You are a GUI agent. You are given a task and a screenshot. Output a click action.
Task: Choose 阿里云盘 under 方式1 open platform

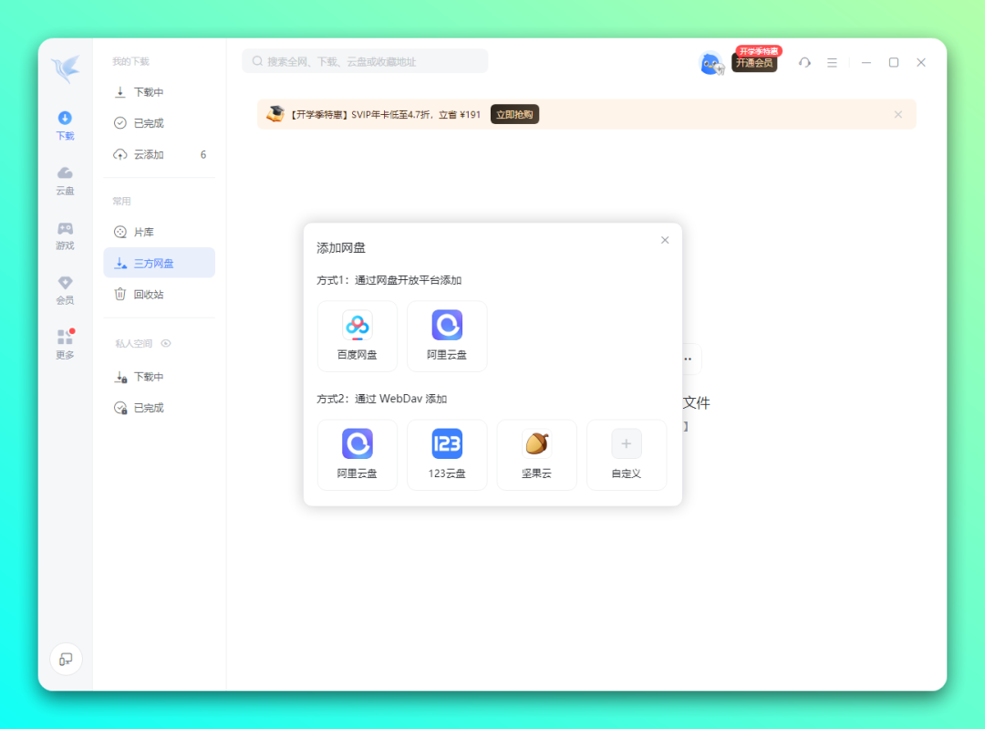click(x=447, y=336)
